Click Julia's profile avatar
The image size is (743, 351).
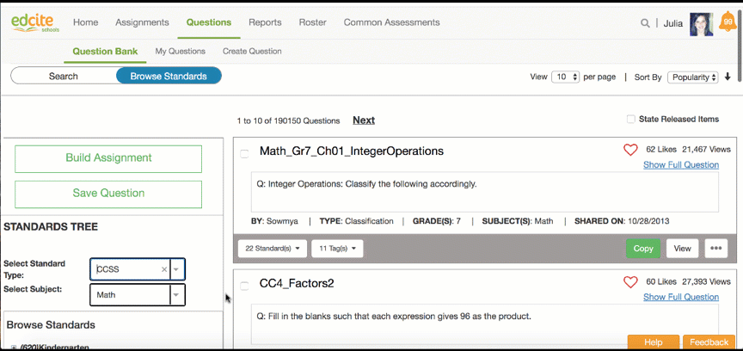(x=702, y=23)
